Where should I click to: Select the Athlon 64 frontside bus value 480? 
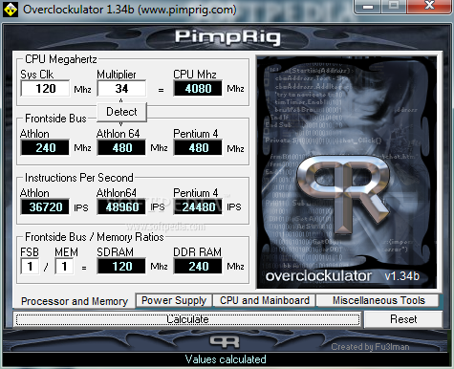coord(121,147)
